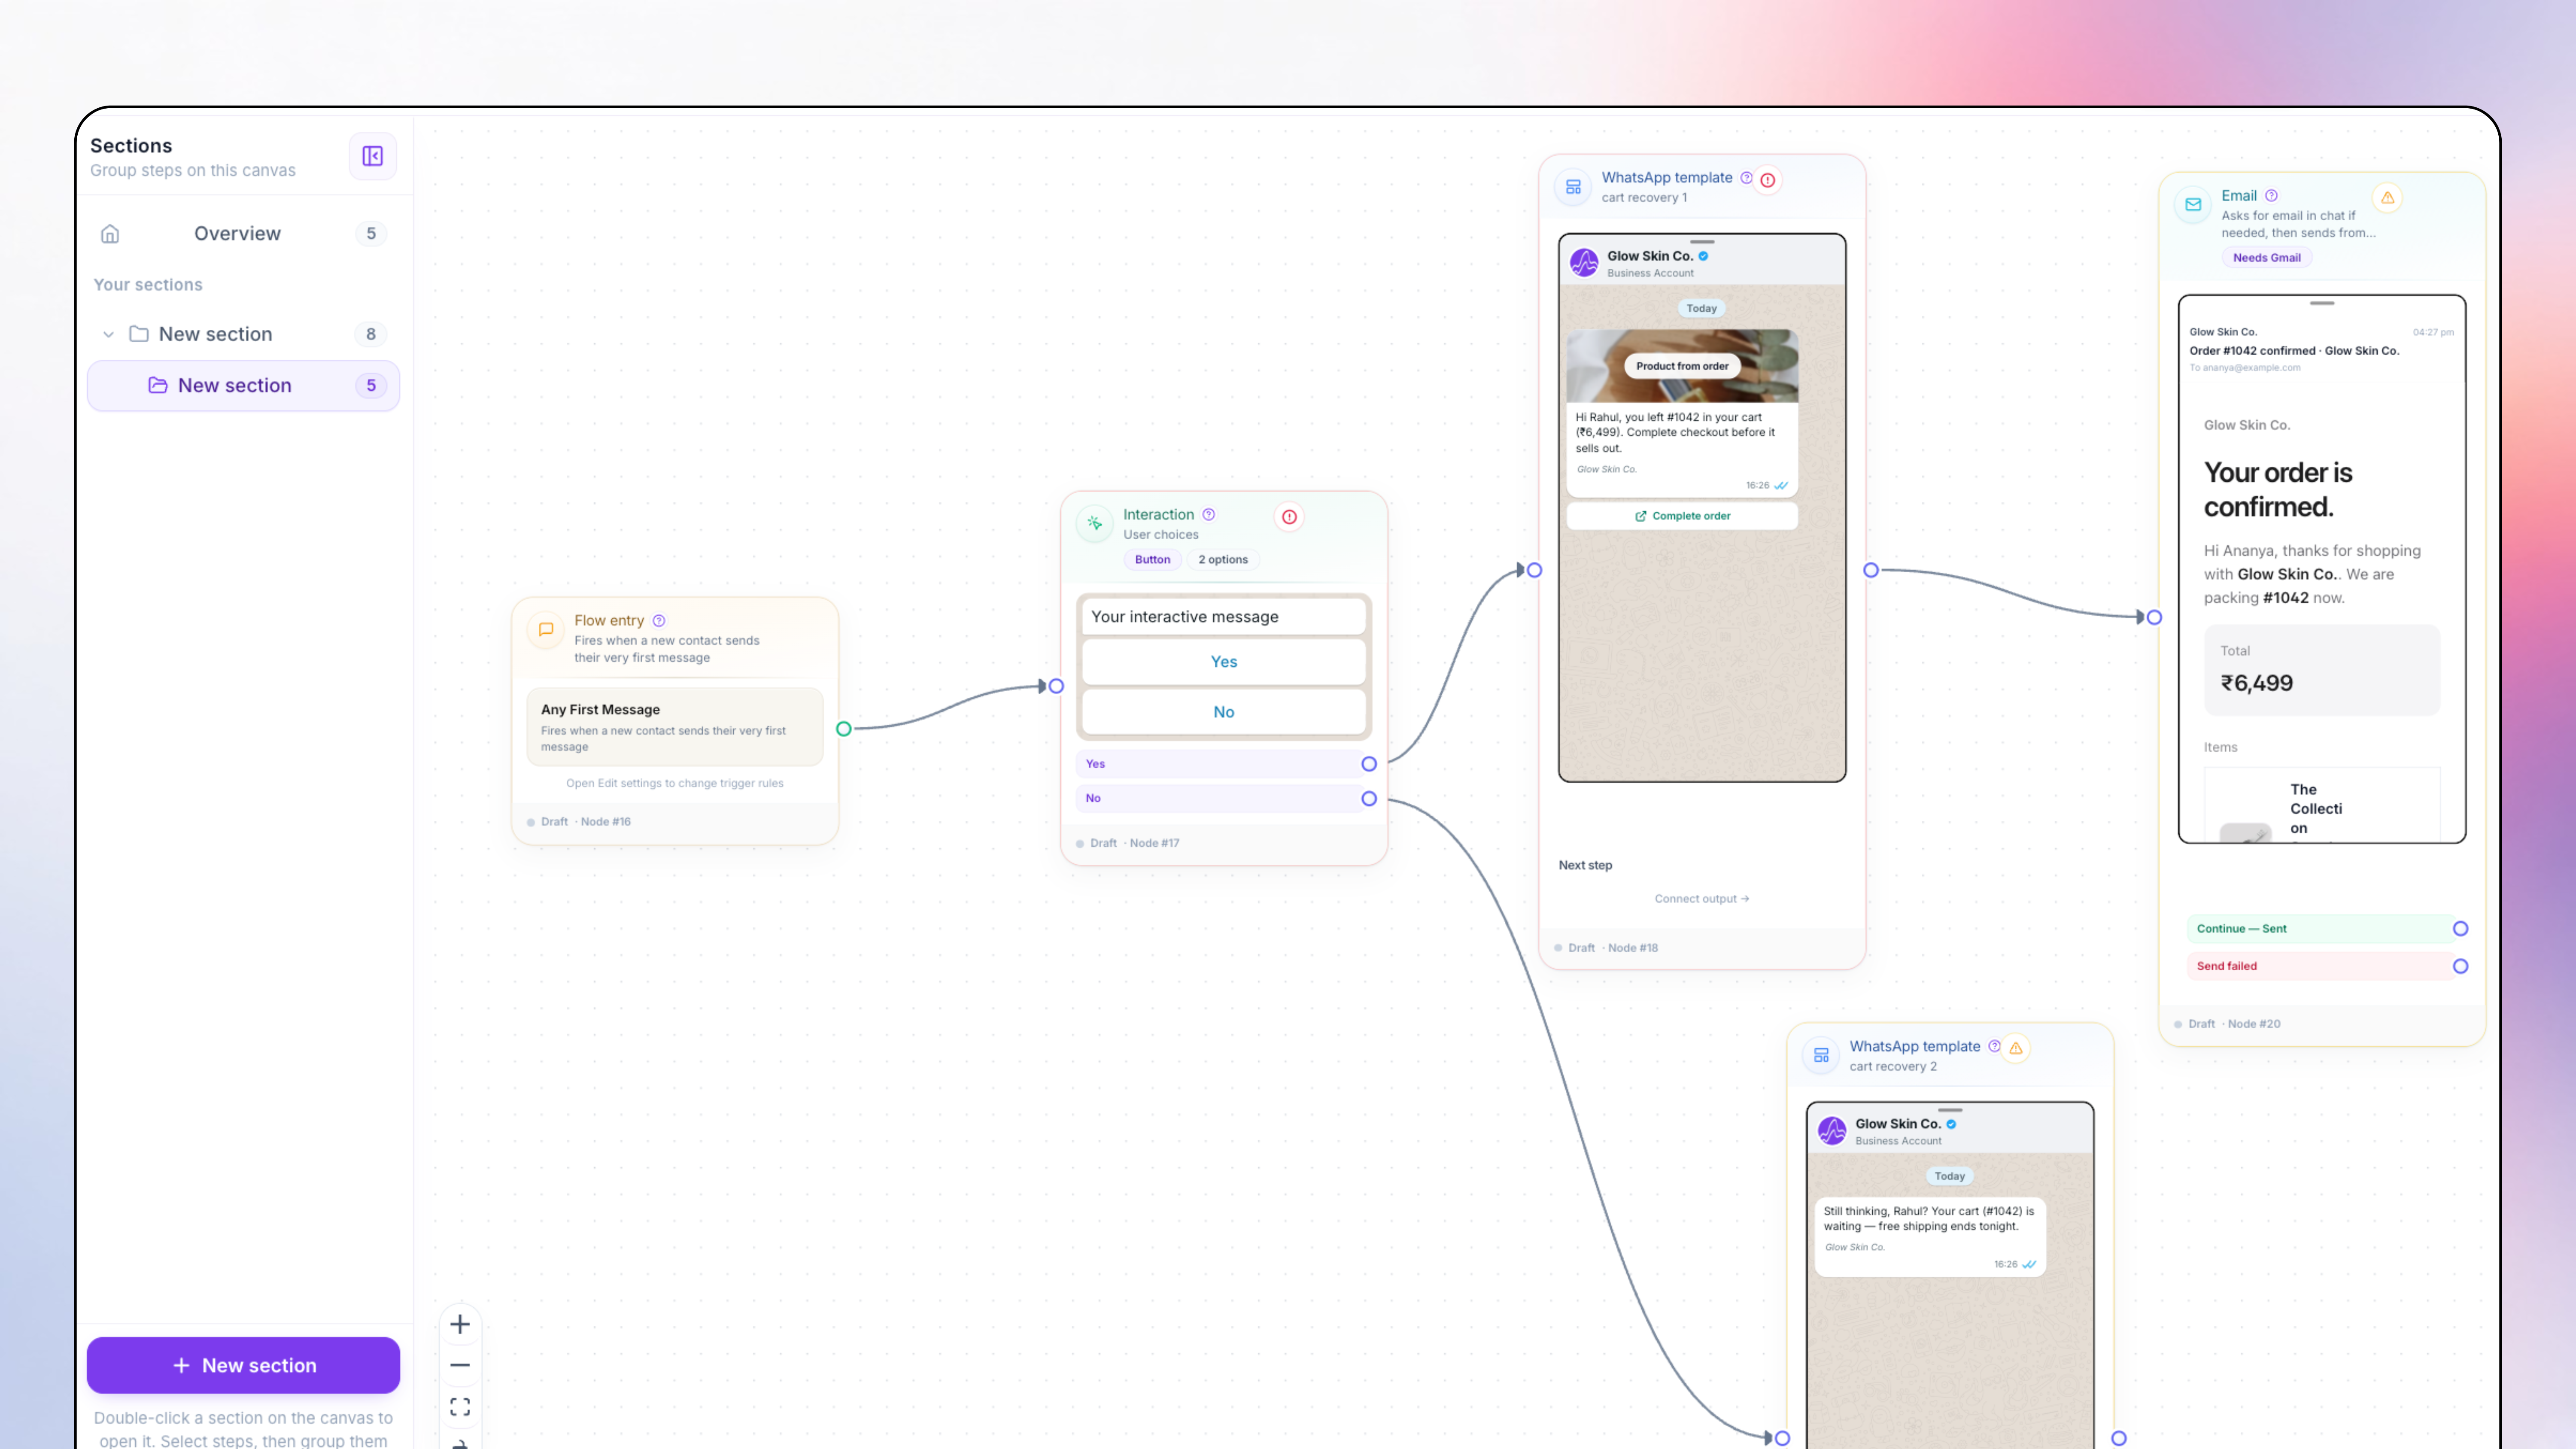Click Email node input connector
2576x1449 pixels.
click(2154, 618)
